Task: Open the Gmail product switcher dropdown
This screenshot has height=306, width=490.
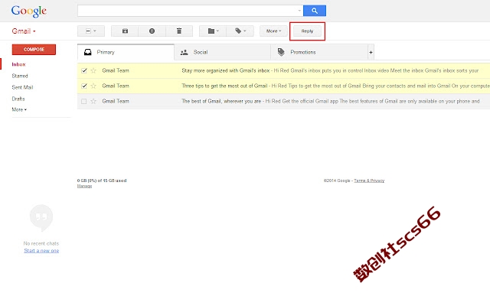Action: [x=24, y=31]
